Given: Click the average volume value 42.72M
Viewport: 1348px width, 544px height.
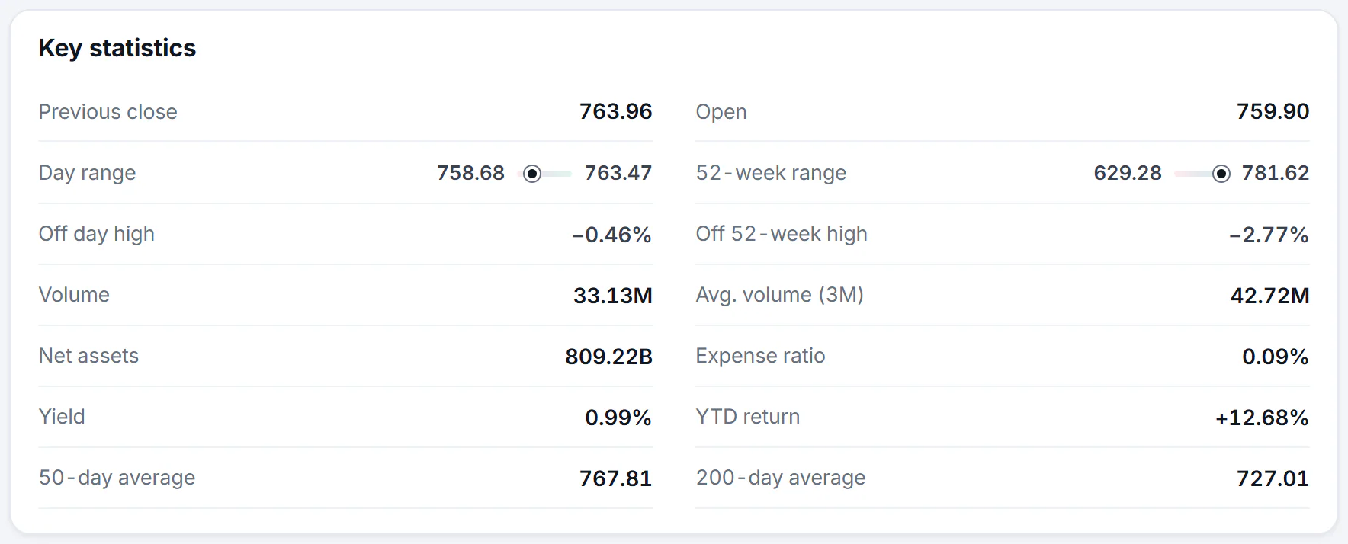Looking at the screenshot, I should pos(1270,295).
